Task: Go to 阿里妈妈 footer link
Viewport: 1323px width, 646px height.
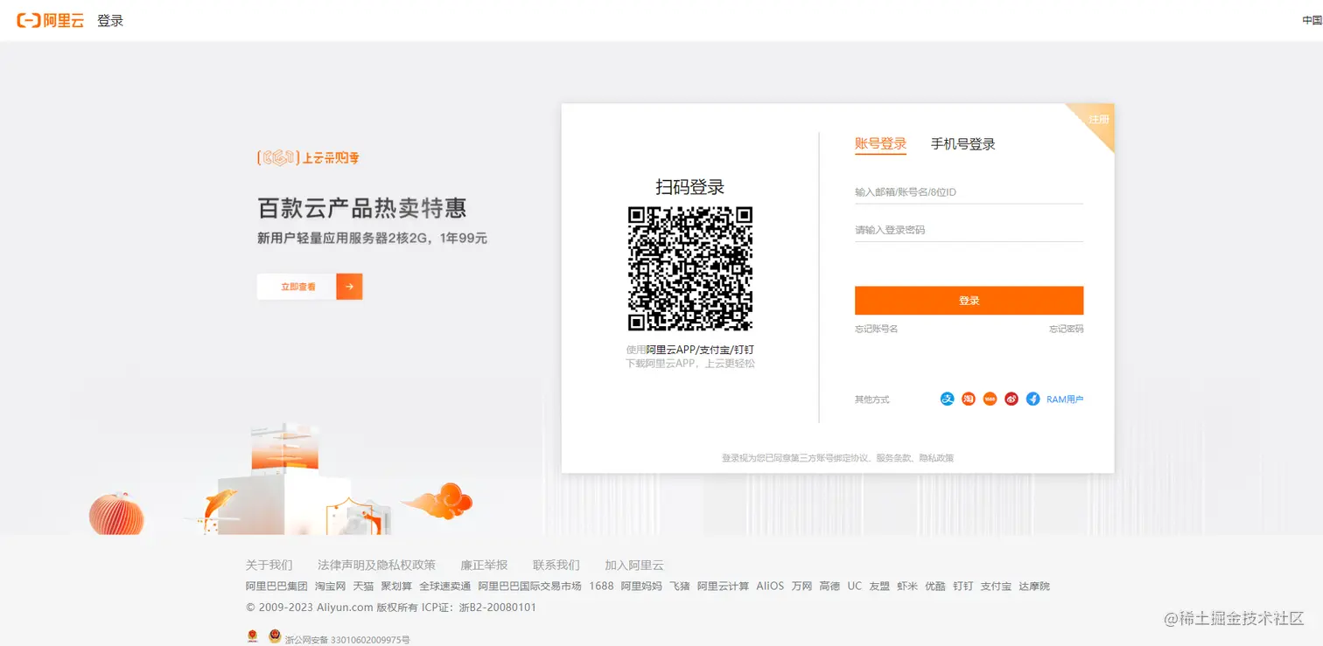Action: point(641,587)
